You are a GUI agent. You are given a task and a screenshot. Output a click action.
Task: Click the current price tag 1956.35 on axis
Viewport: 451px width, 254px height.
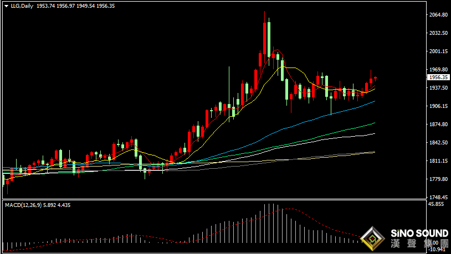coord(439,77)
